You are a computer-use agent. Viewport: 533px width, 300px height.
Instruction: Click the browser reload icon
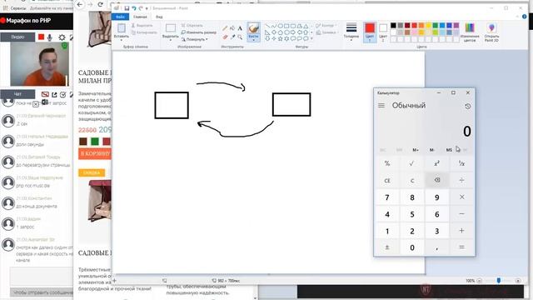click(100, 4)
